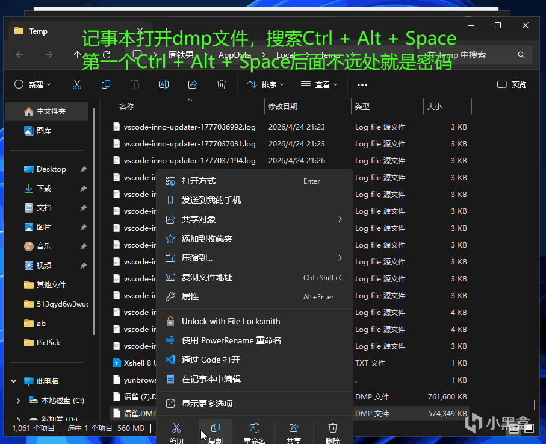This screenshot has width=546, height=444.
Task: Open the 新建 new item button
Action: point(33,85)
